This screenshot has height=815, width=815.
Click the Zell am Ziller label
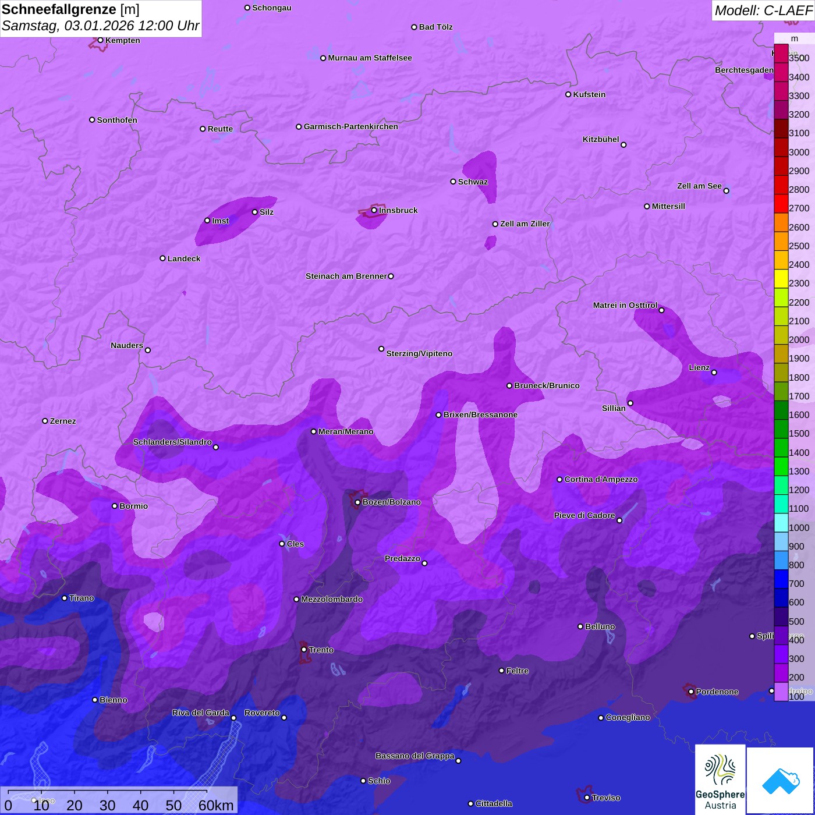[x=525, y=224]
